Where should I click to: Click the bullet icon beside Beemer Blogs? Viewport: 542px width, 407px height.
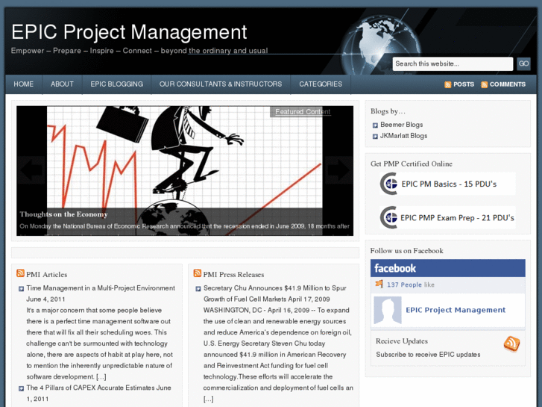click(x=375, y=125)
